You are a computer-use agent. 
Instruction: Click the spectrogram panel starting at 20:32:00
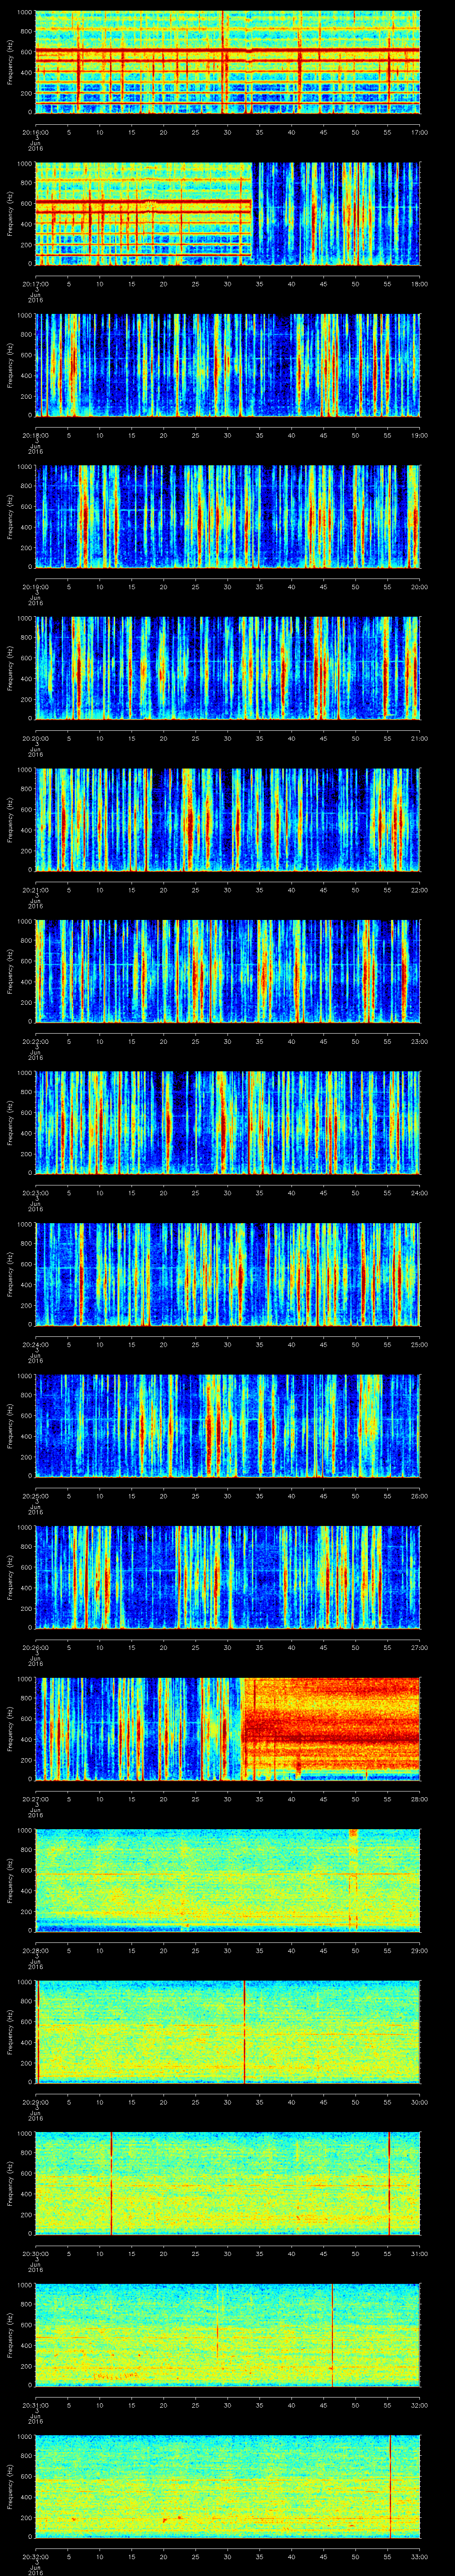228,2486
